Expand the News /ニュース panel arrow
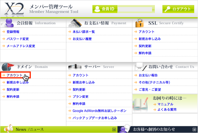This screenshot has height=133, width=198. tap(114, 130)
